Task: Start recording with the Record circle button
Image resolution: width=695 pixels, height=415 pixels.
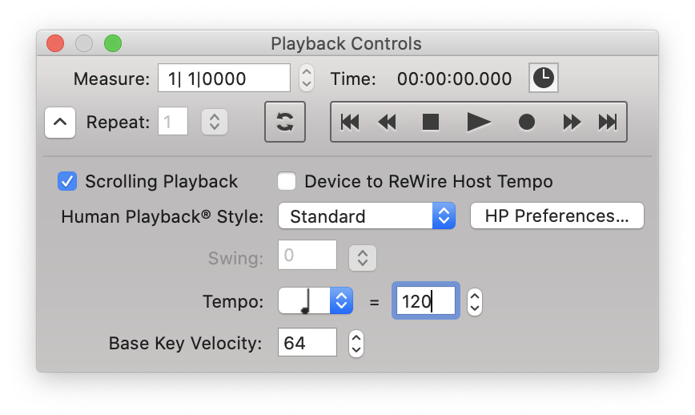Action: tap(527, 122)
